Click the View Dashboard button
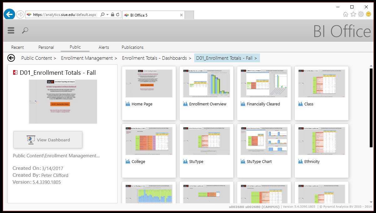Image resolution: width=376 pixels, height=213 pixels. [x=48, y=140]
